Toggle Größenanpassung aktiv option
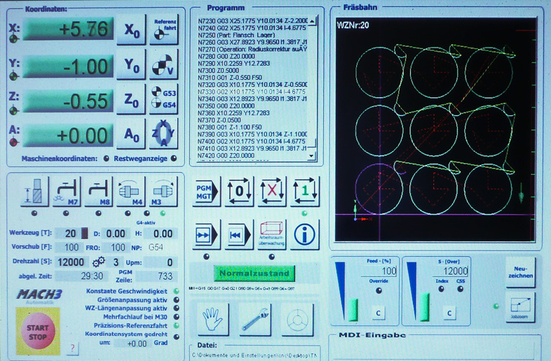551x361 pixels. pos(177,300)
